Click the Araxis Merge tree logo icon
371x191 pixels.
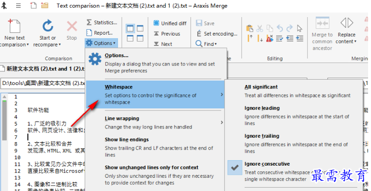4,6
